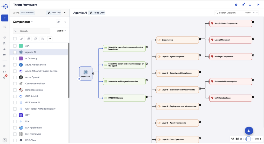This screenshot has height=144, width=264.
Task: Click the hidden-eye icon in components toolbar
Action: tap(42, 39)
